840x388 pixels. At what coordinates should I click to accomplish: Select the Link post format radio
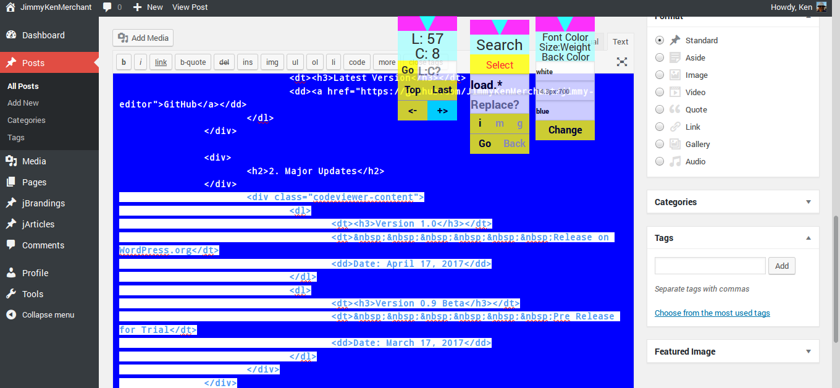pos(660,127)
